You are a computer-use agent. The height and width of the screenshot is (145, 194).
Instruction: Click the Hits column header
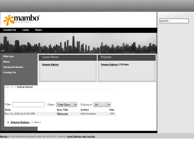pyautogui.click(x=112, y=110)
